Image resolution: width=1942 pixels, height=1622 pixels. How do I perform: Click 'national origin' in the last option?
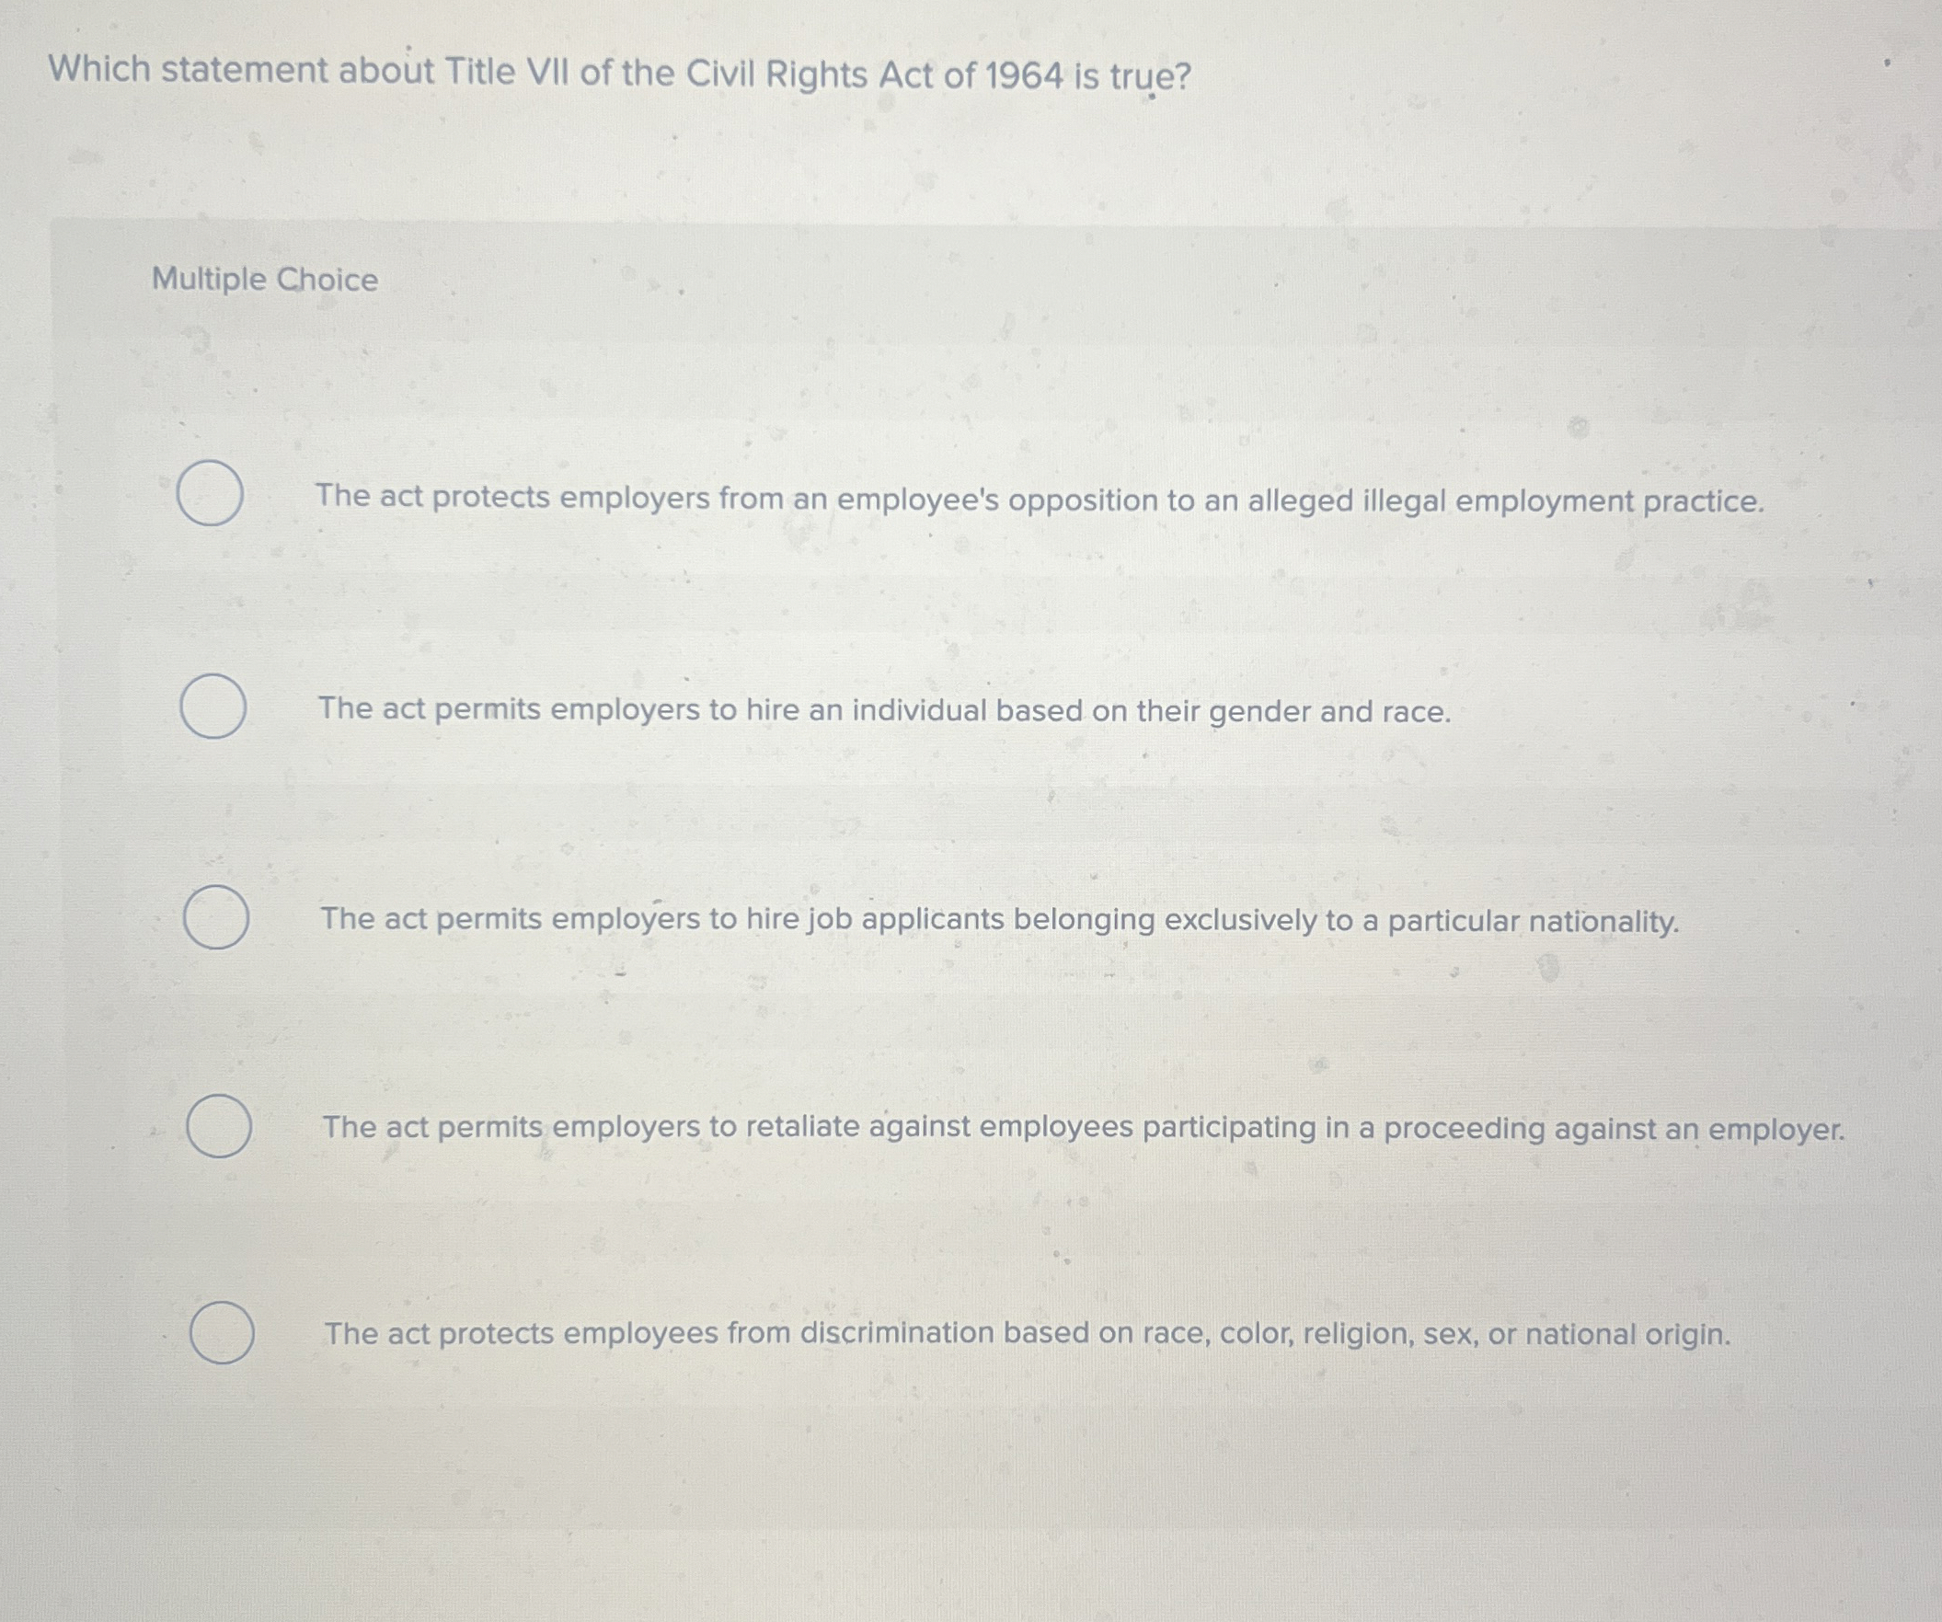tap(1627, 1334)
